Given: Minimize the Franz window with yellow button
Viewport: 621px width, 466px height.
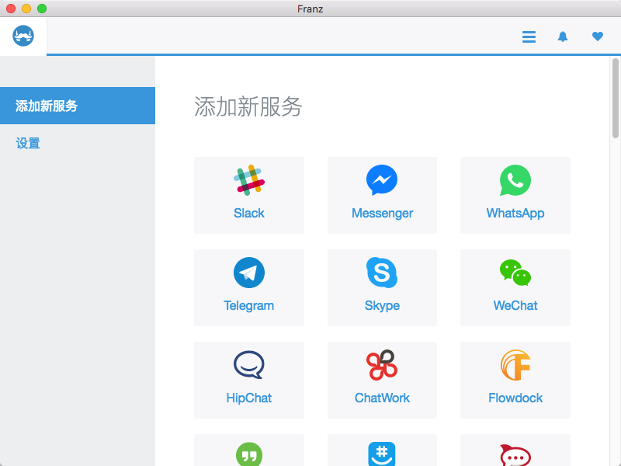Looking at the screenshot, I should click(x=26, y=9).
